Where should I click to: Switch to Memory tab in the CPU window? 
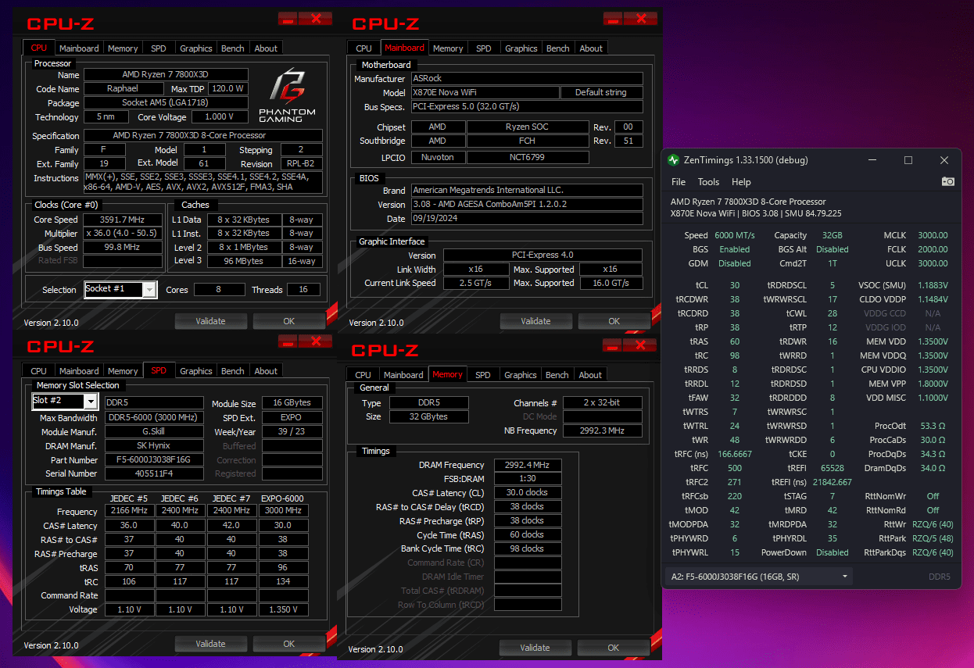pos(123,48)
